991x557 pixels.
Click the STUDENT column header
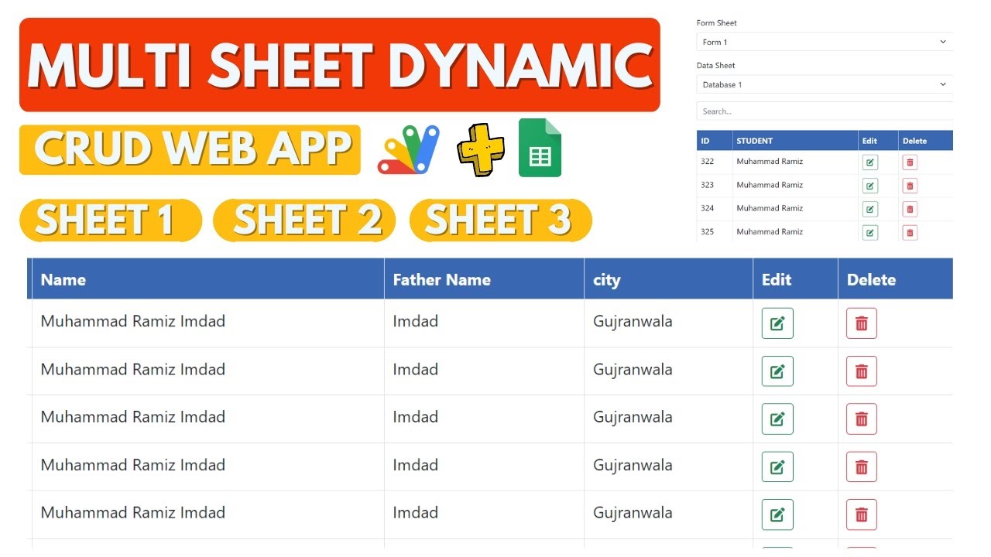click(796, 141)
